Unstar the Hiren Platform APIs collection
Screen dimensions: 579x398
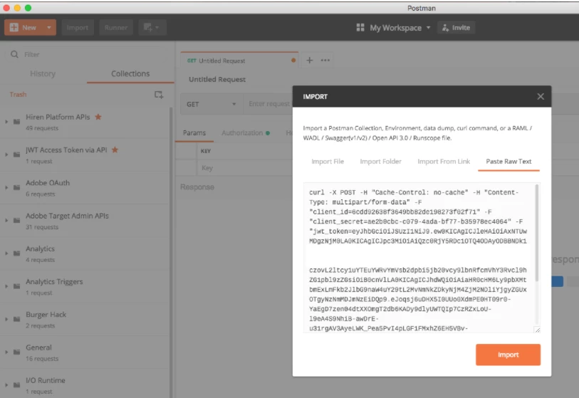[98, 117]
